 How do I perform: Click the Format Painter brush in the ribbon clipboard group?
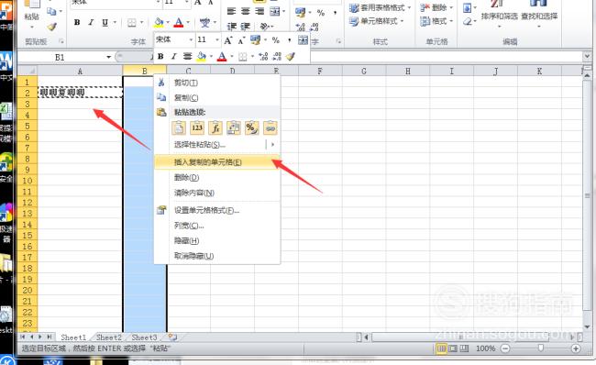[51, 27]
